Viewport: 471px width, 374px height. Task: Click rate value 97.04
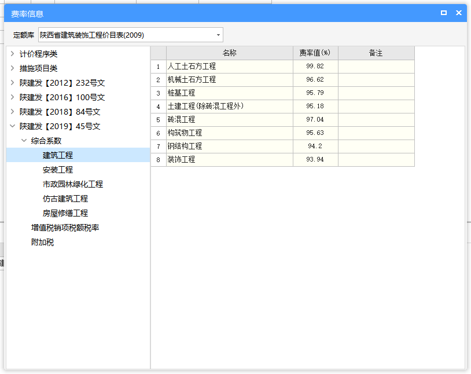[315, 119]
